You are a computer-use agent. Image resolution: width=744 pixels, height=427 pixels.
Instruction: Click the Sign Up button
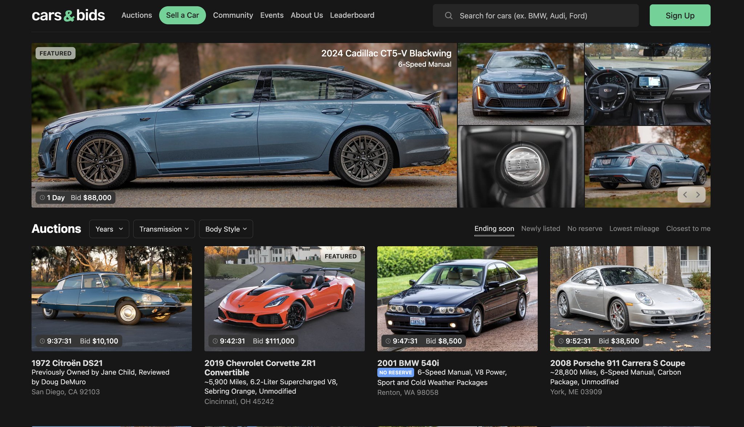680,15
